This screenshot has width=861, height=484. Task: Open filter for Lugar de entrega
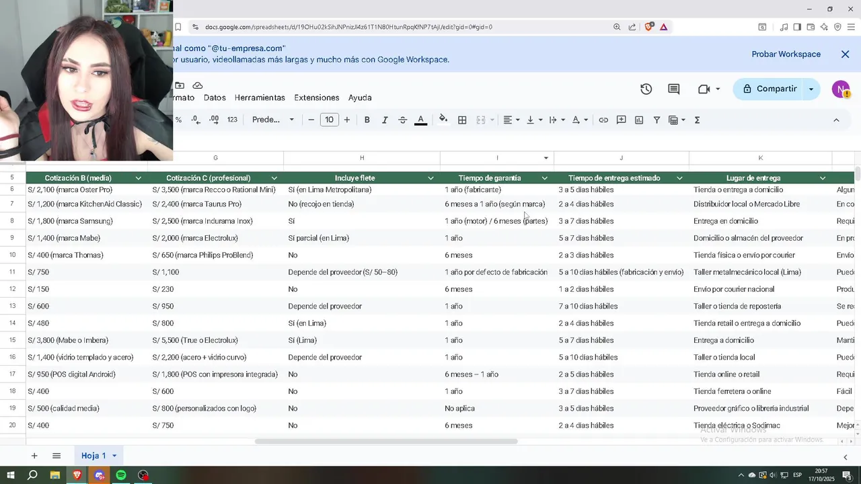[x=823, y=178]
